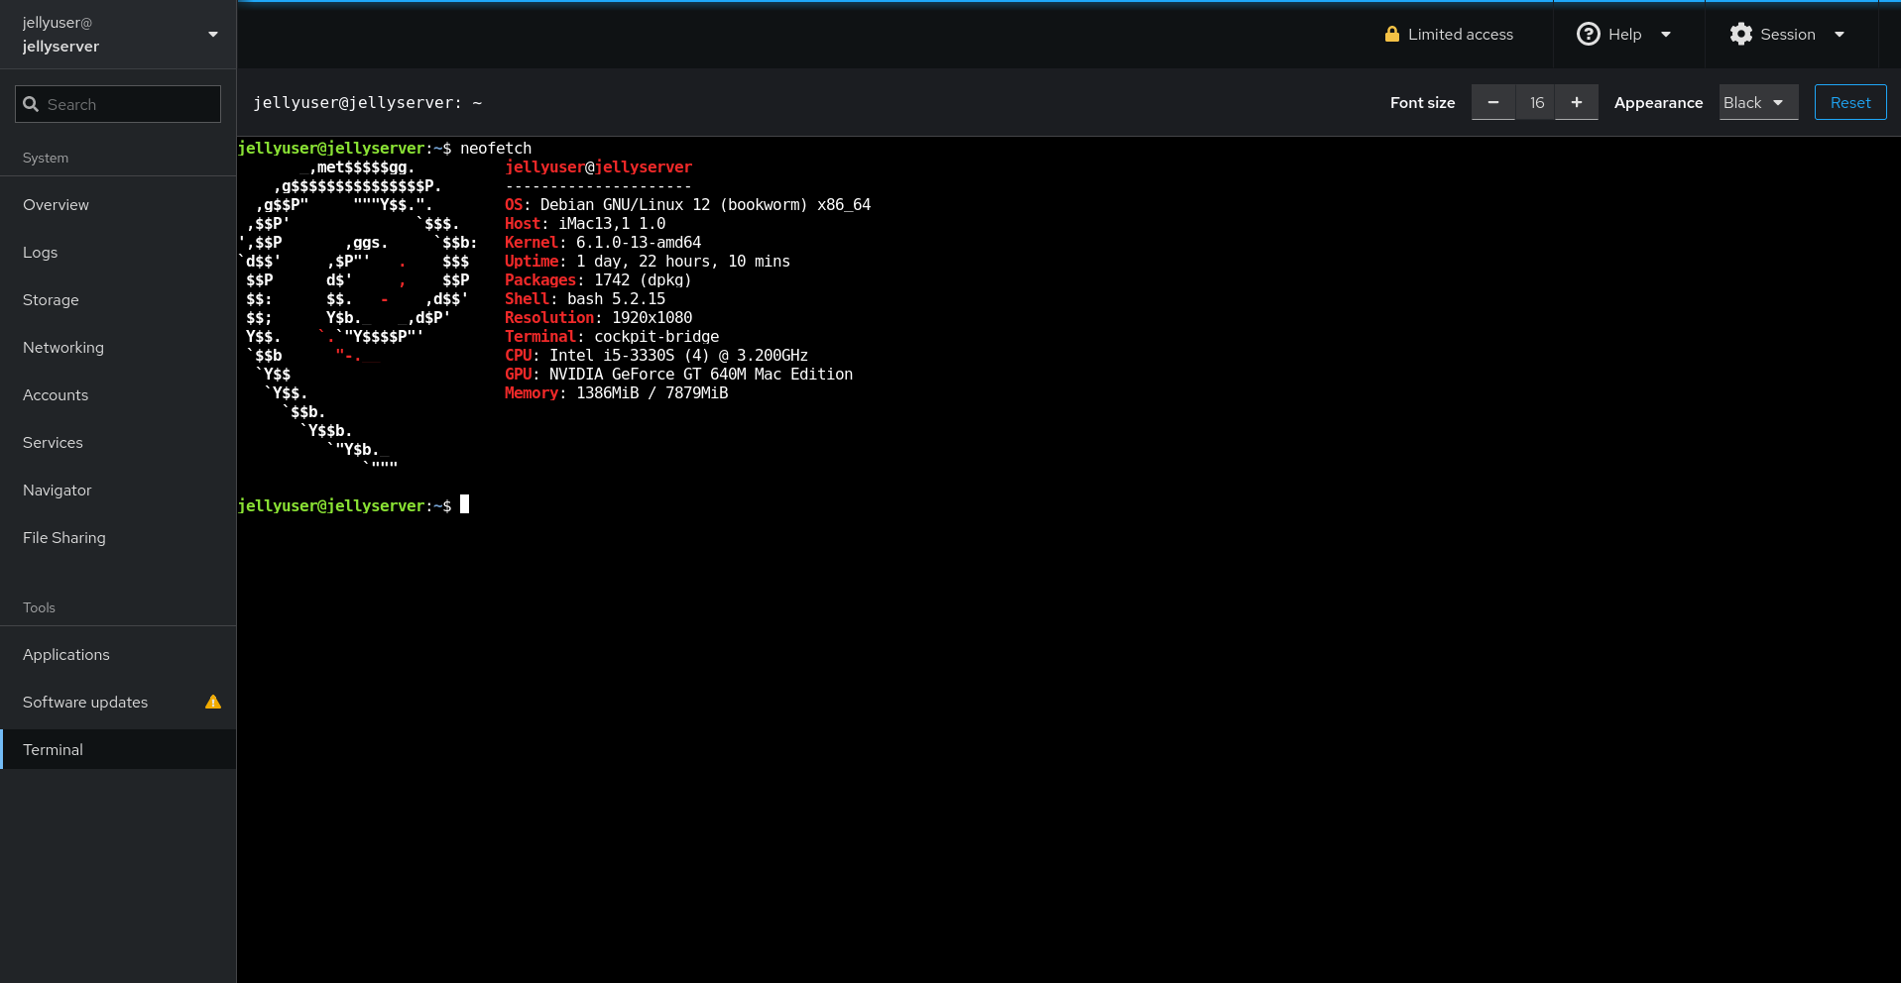This screenshot has width=1901, height=983.
Task: Open the Services page
Action: (x=118, y=443)
